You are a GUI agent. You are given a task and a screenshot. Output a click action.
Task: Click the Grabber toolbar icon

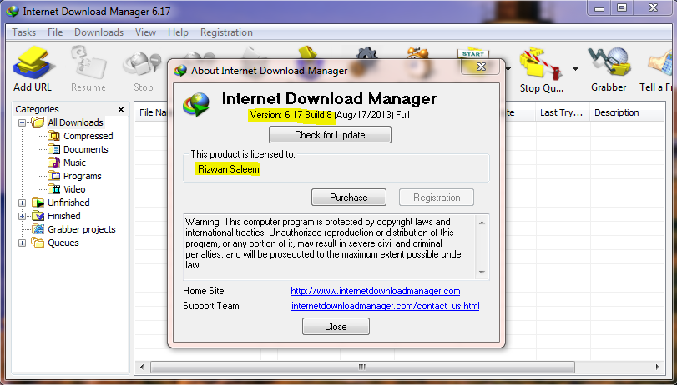(x=609, y=69)
